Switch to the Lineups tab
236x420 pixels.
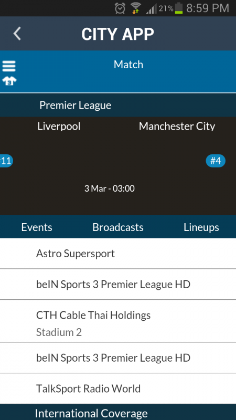coord(201,227)
